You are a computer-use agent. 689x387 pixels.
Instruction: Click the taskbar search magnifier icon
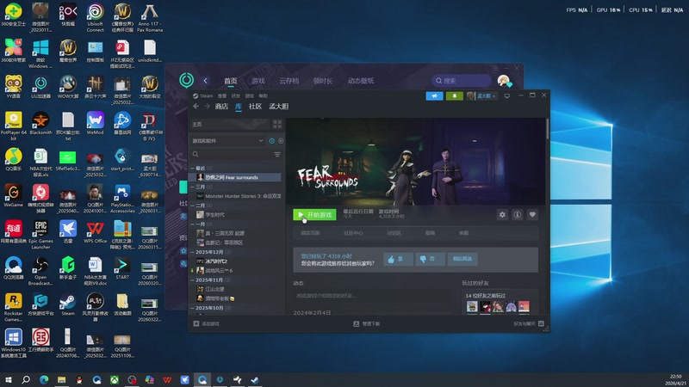(x=26, y=379)
